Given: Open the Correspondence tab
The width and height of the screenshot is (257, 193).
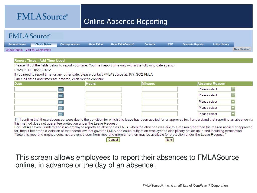Looking at the screenshot, I should [70, 44].
